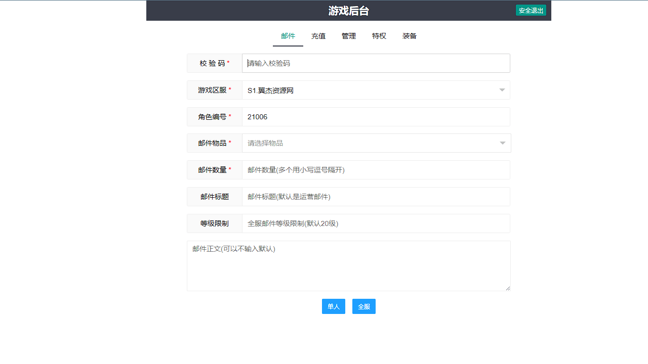Open the 特权 tab
648x364 pixels.
(x=379, y=36)
